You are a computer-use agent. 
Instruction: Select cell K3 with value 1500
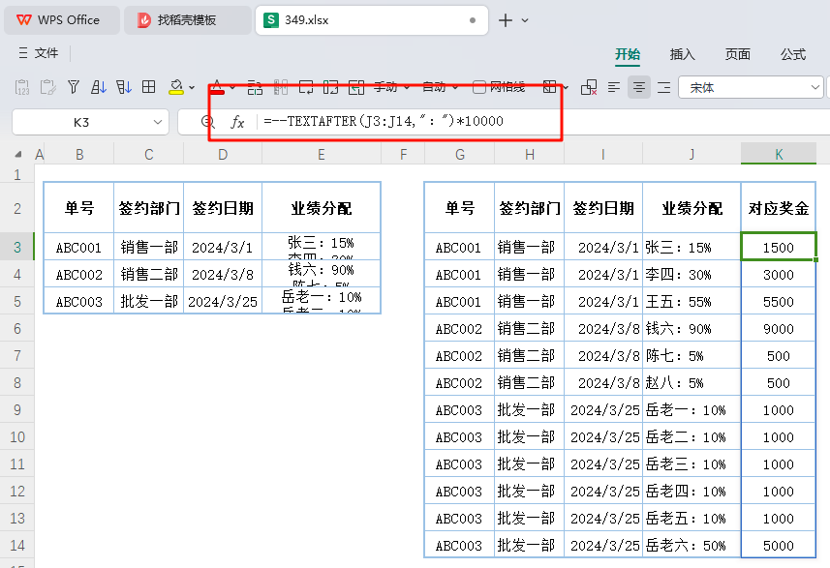coord(778,247)
